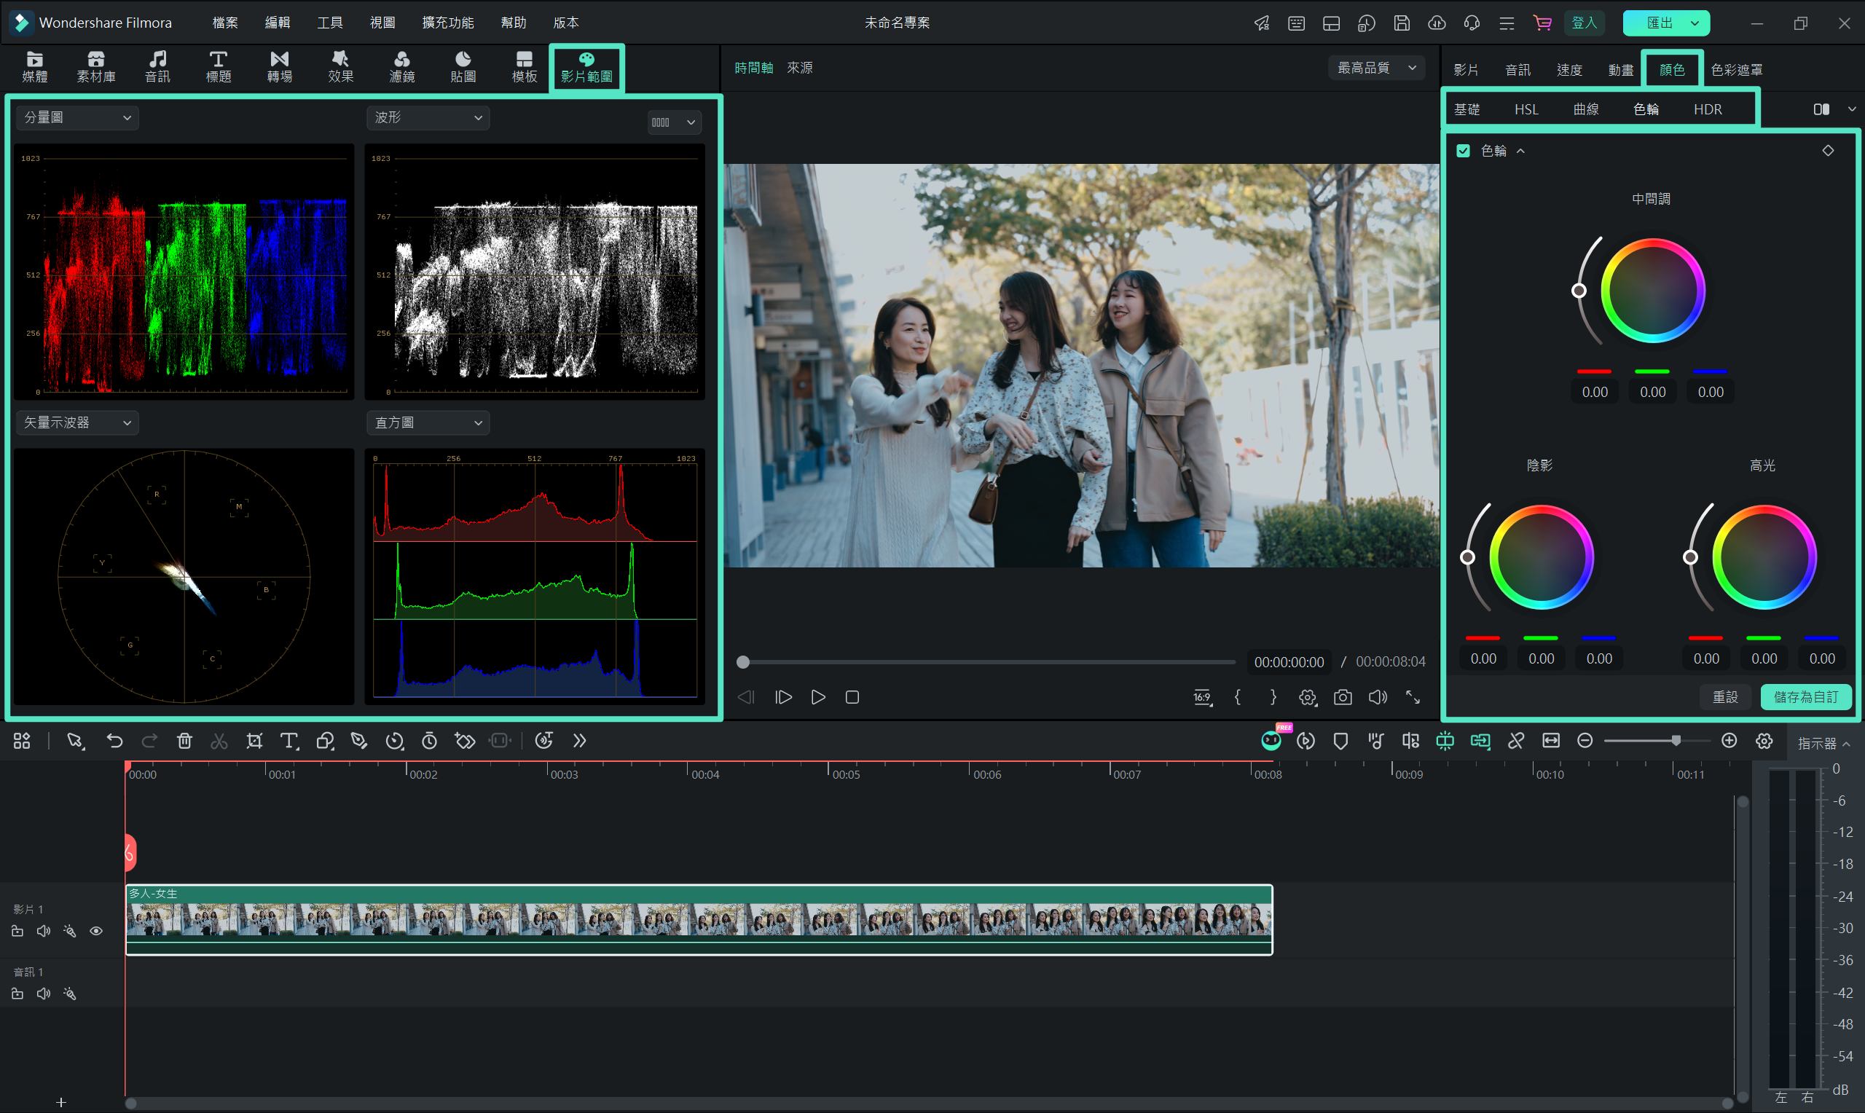Select the 轉場 transitions icon

pos(279,67)
